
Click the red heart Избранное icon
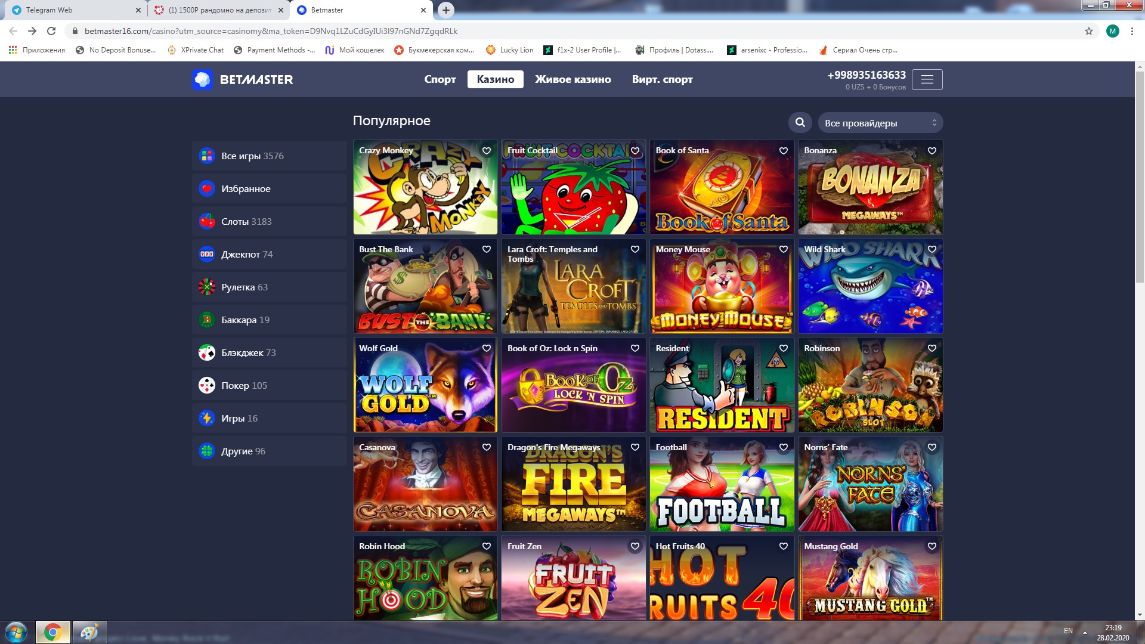(207, 188)
